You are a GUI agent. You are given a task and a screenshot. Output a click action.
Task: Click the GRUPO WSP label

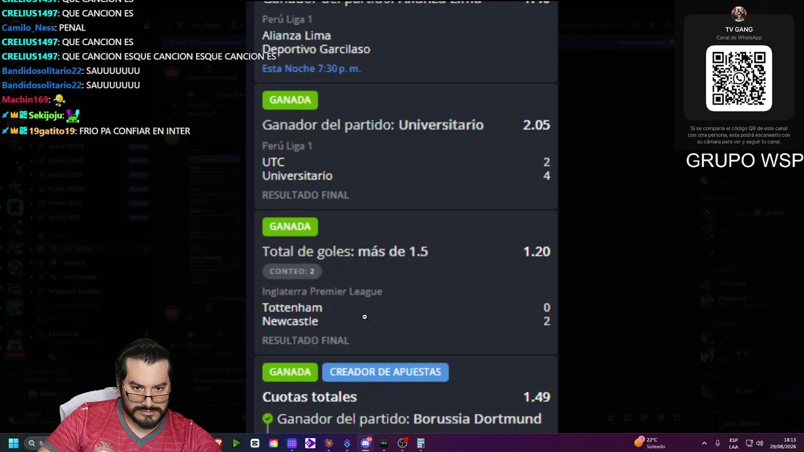pos(744,161)
